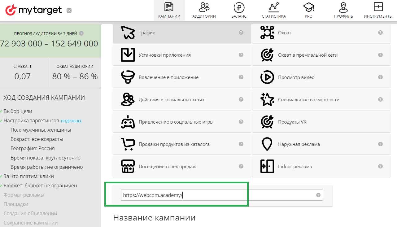
Task: Open the Кампании tab
Action: (x=169, y=11)
